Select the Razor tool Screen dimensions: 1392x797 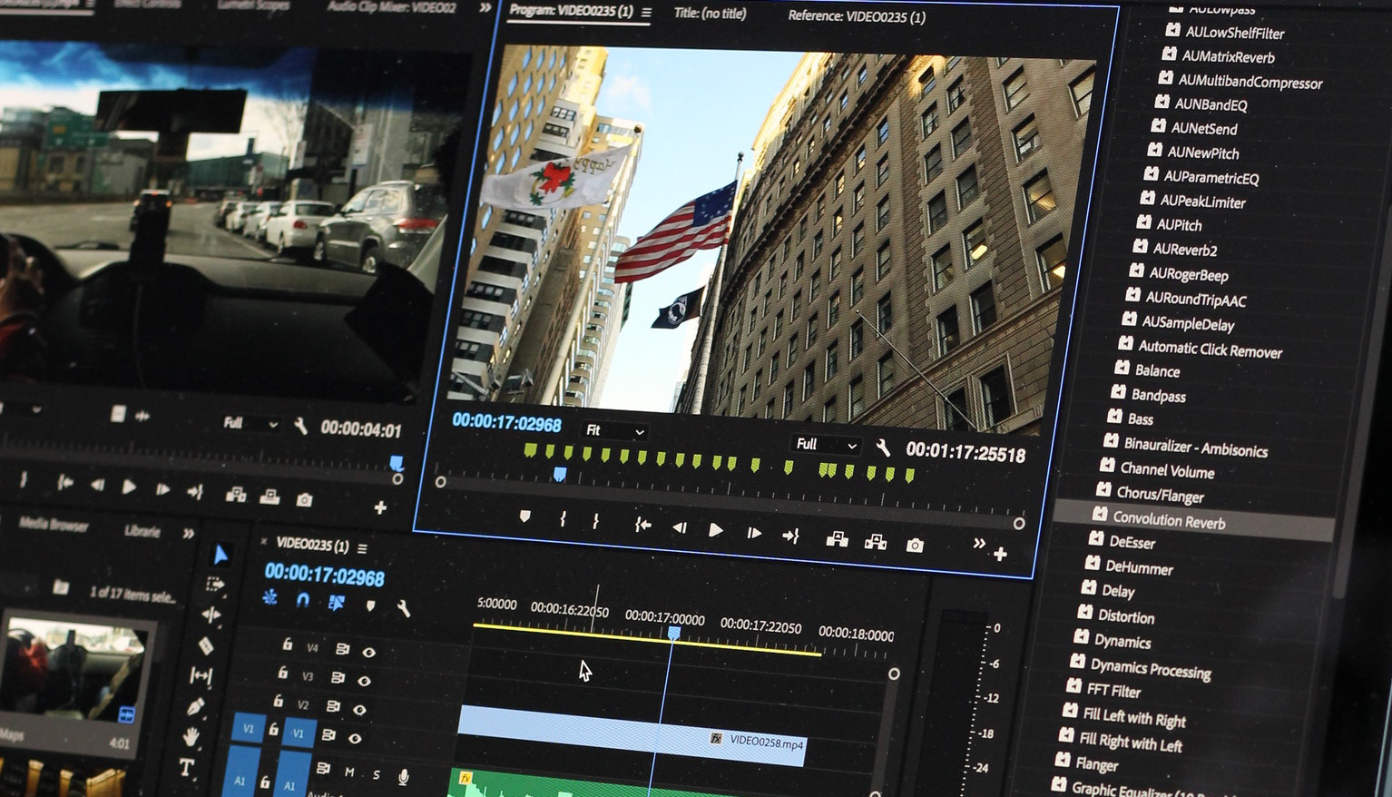tap(206, 645)
